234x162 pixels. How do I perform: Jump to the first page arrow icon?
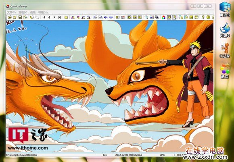coord(44,17)
